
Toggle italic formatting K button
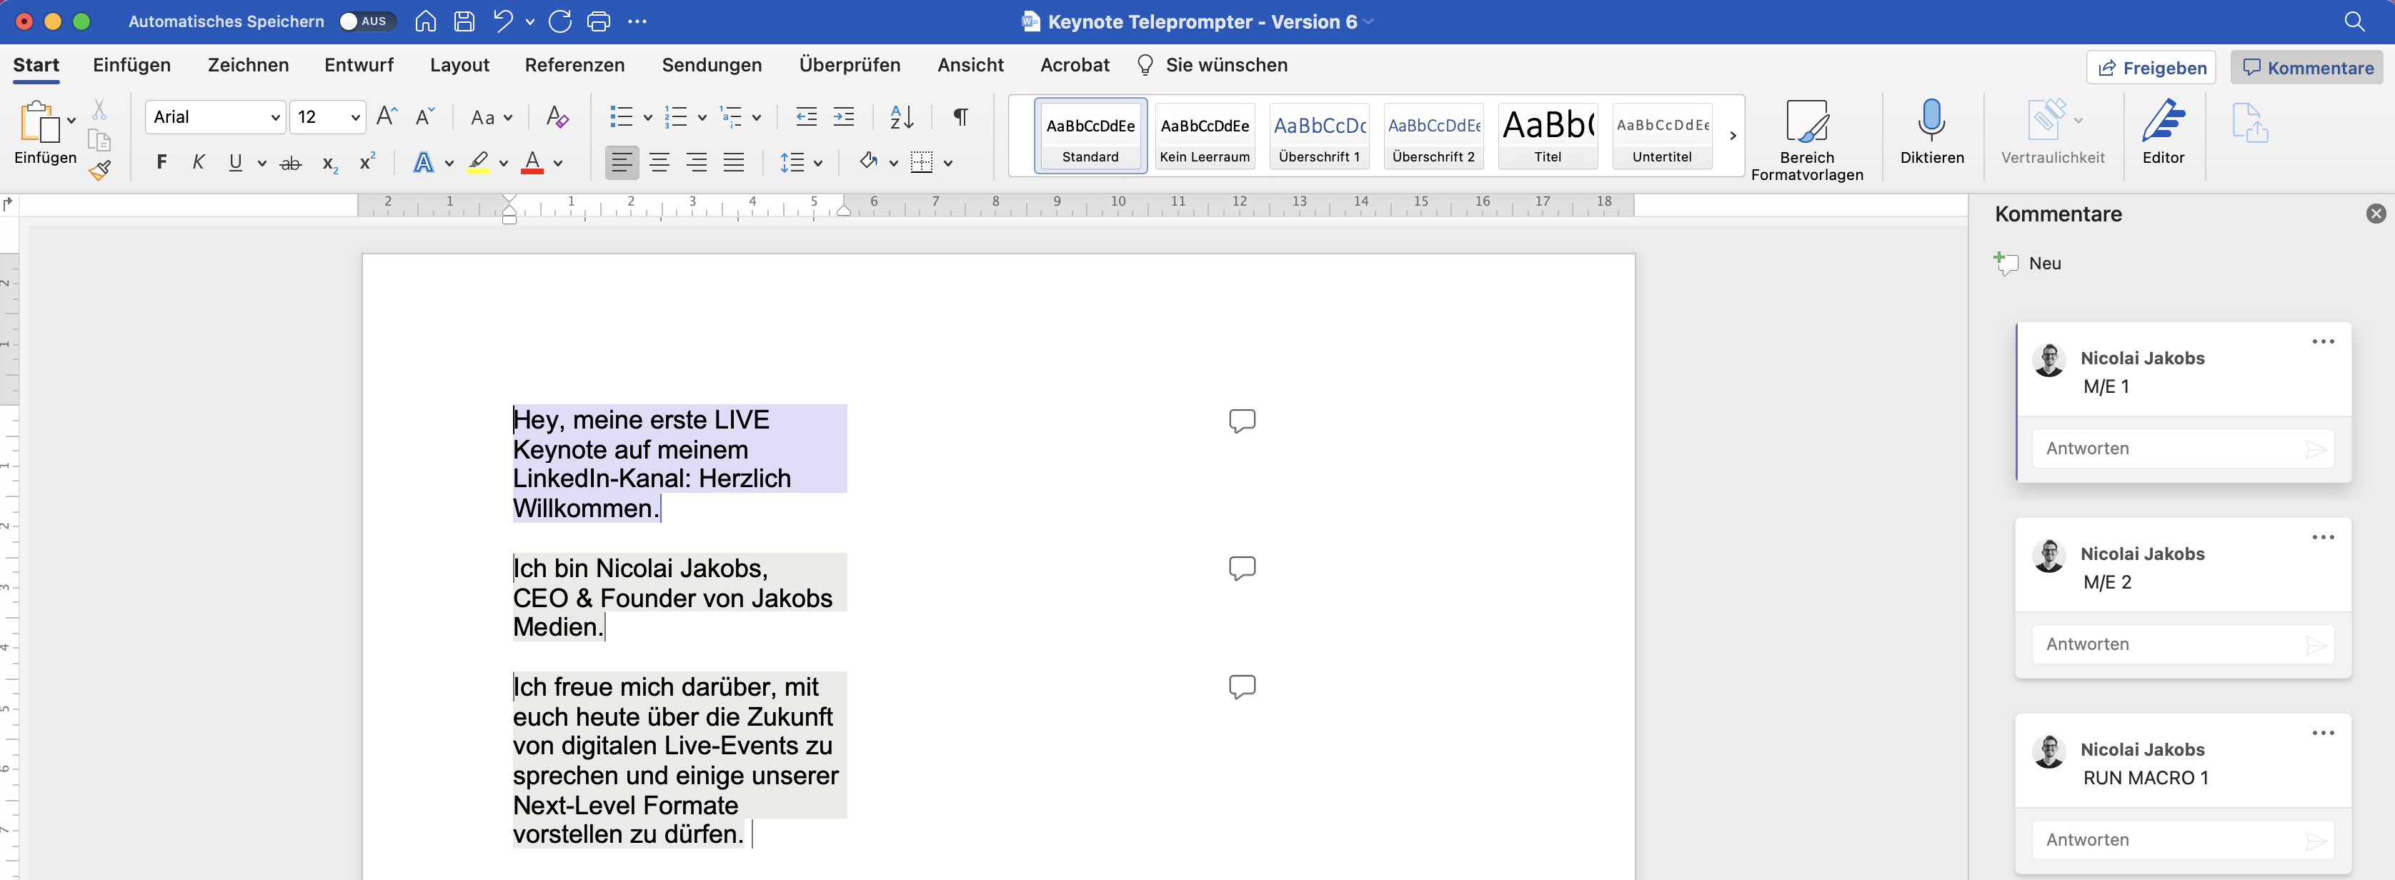tap(198, 163)
